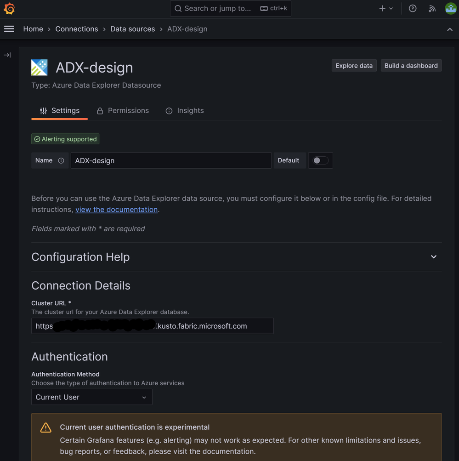Screen dimensions: 459x461
Task: Click the Fields marked with * are required note
Action: [88, 229]
